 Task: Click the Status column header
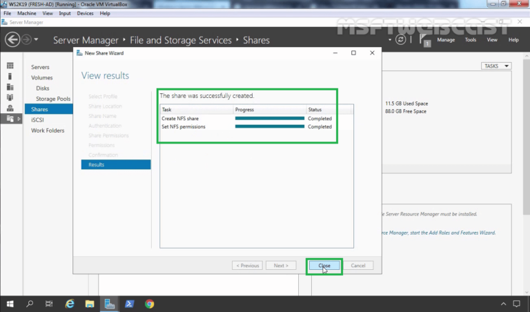point(315,110)
